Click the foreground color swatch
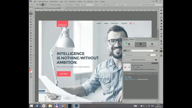Viewport: 192px width, 108px height. [30, 70]
